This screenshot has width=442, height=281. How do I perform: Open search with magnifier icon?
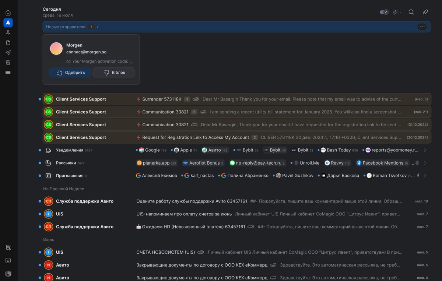(411, 12)
